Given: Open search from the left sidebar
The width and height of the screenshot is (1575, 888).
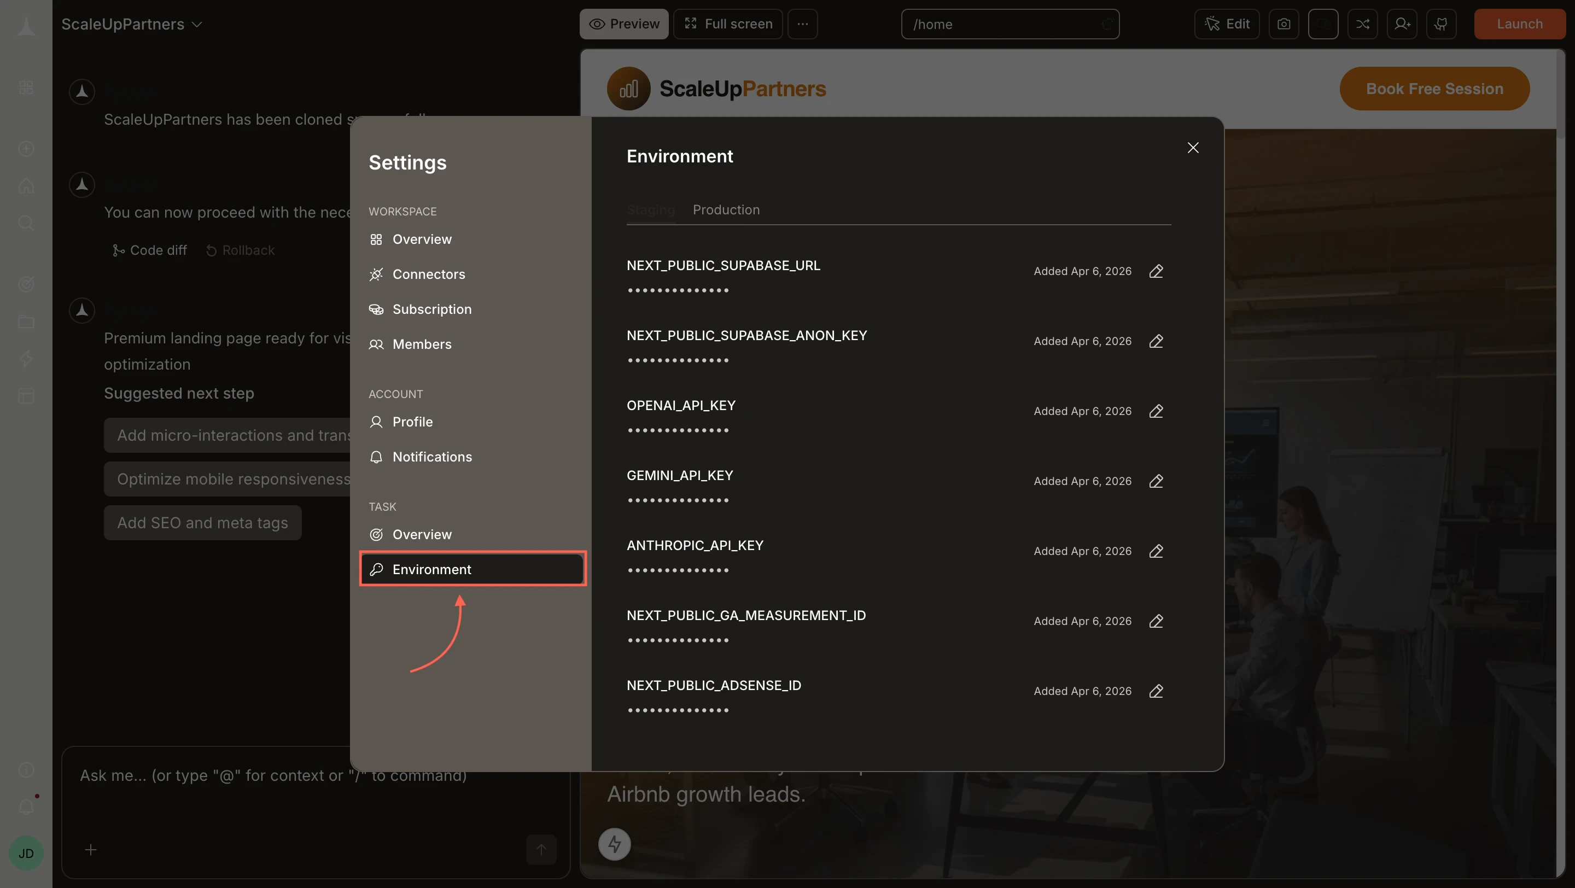Looking at the screenshot, I should 26,223.
